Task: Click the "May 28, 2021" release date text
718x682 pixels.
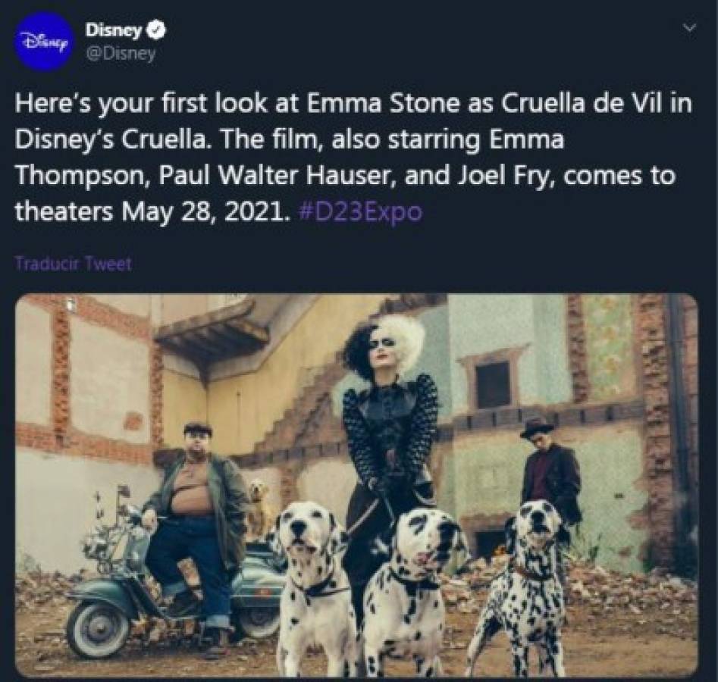Action: (x=205, y=211)
